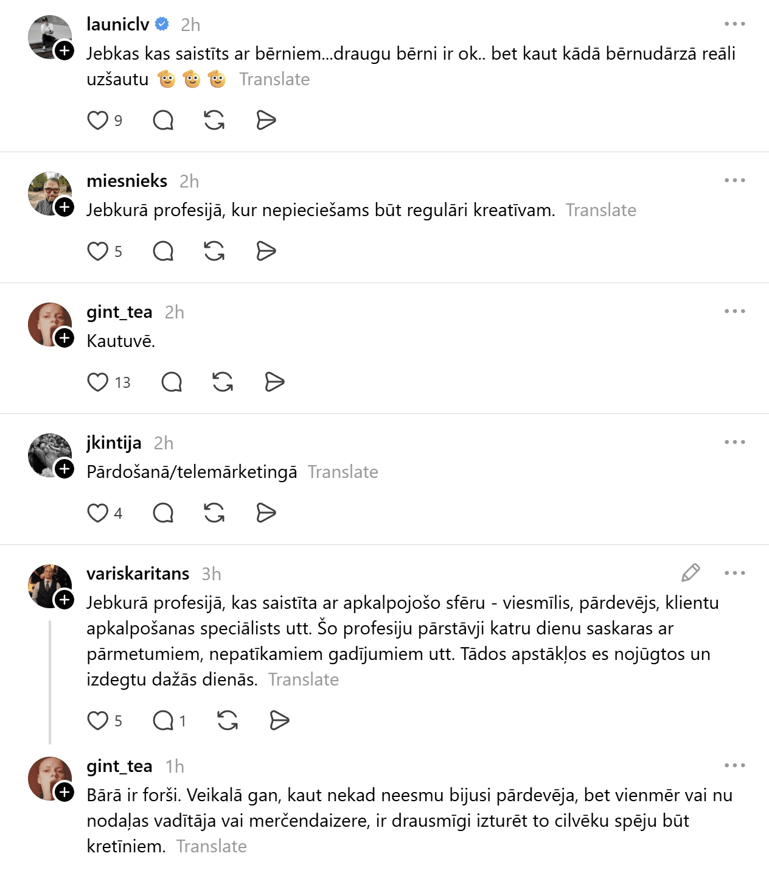
Task: Click variskaritans' profile picture
Action: pos(47,585)
